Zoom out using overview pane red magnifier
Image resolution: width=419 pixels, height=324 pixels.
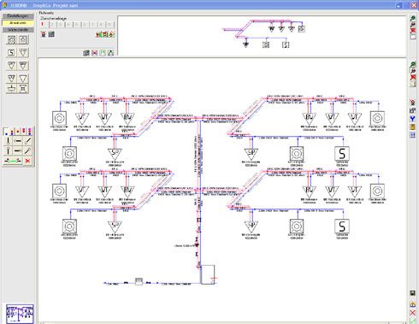point(412,25)
